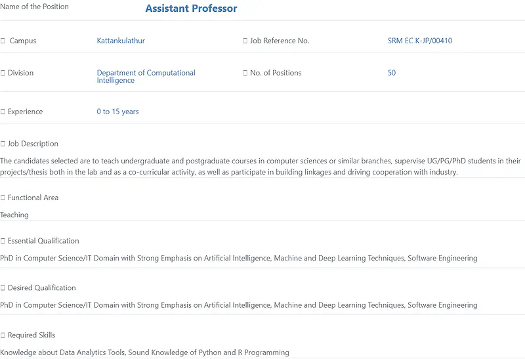This screenshot has height=359, width=525.
Task: Click the PhD text under Essential Qualification
Action: point(239,258)
